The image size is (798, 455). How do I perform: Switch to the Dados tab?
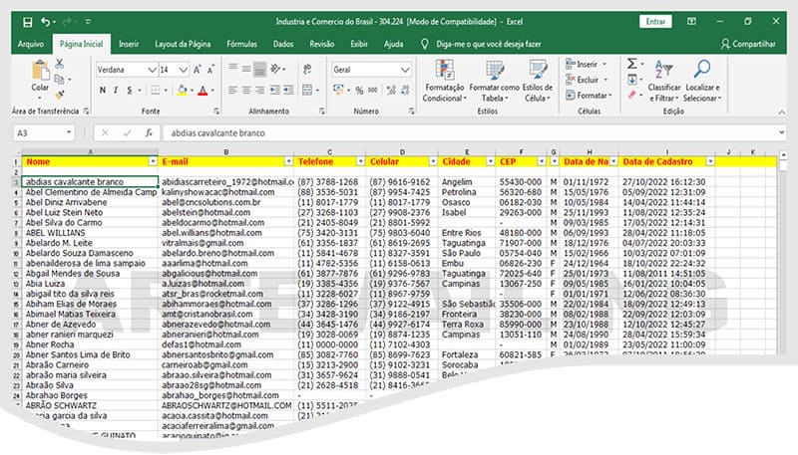(283, 44)
